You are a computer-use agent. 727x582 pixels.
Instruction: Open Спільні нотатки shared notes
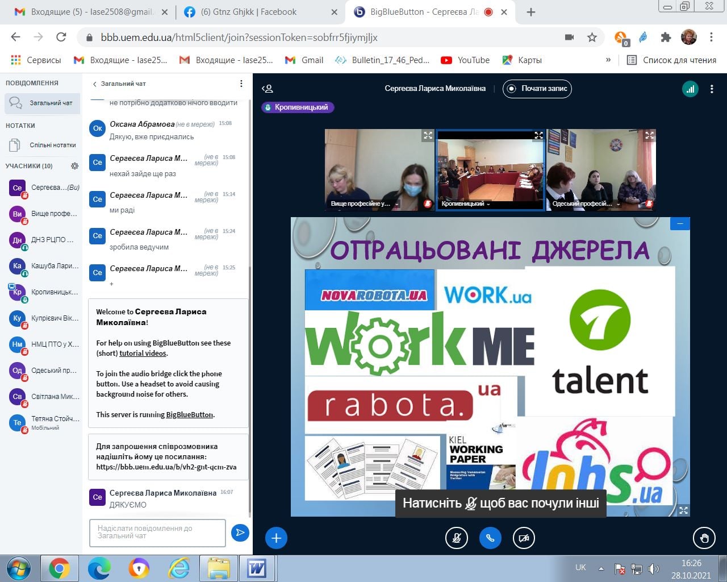pyautogui.click(x=43, y=145)
